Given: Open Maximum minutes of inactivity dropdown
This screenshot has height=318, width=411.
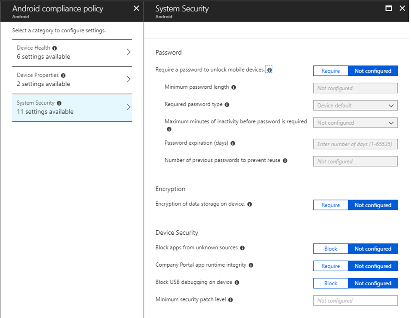Looking at the screenshot, I should 355,123.
